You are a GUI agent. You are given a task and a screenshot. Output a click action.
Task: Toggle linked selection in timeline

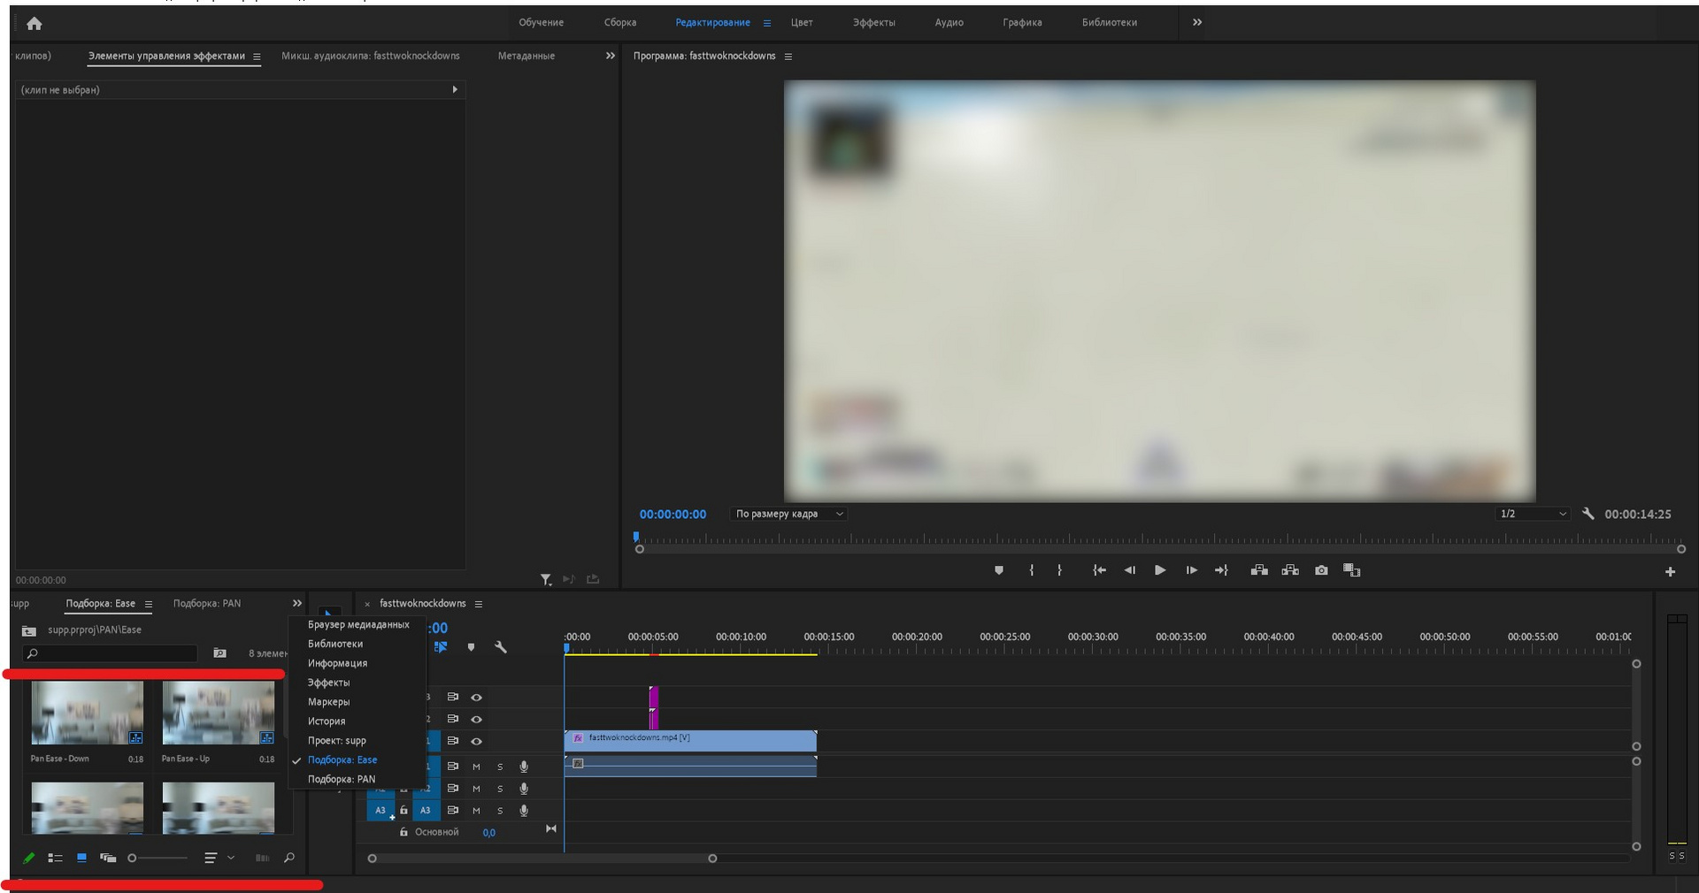tap(441, 647)
